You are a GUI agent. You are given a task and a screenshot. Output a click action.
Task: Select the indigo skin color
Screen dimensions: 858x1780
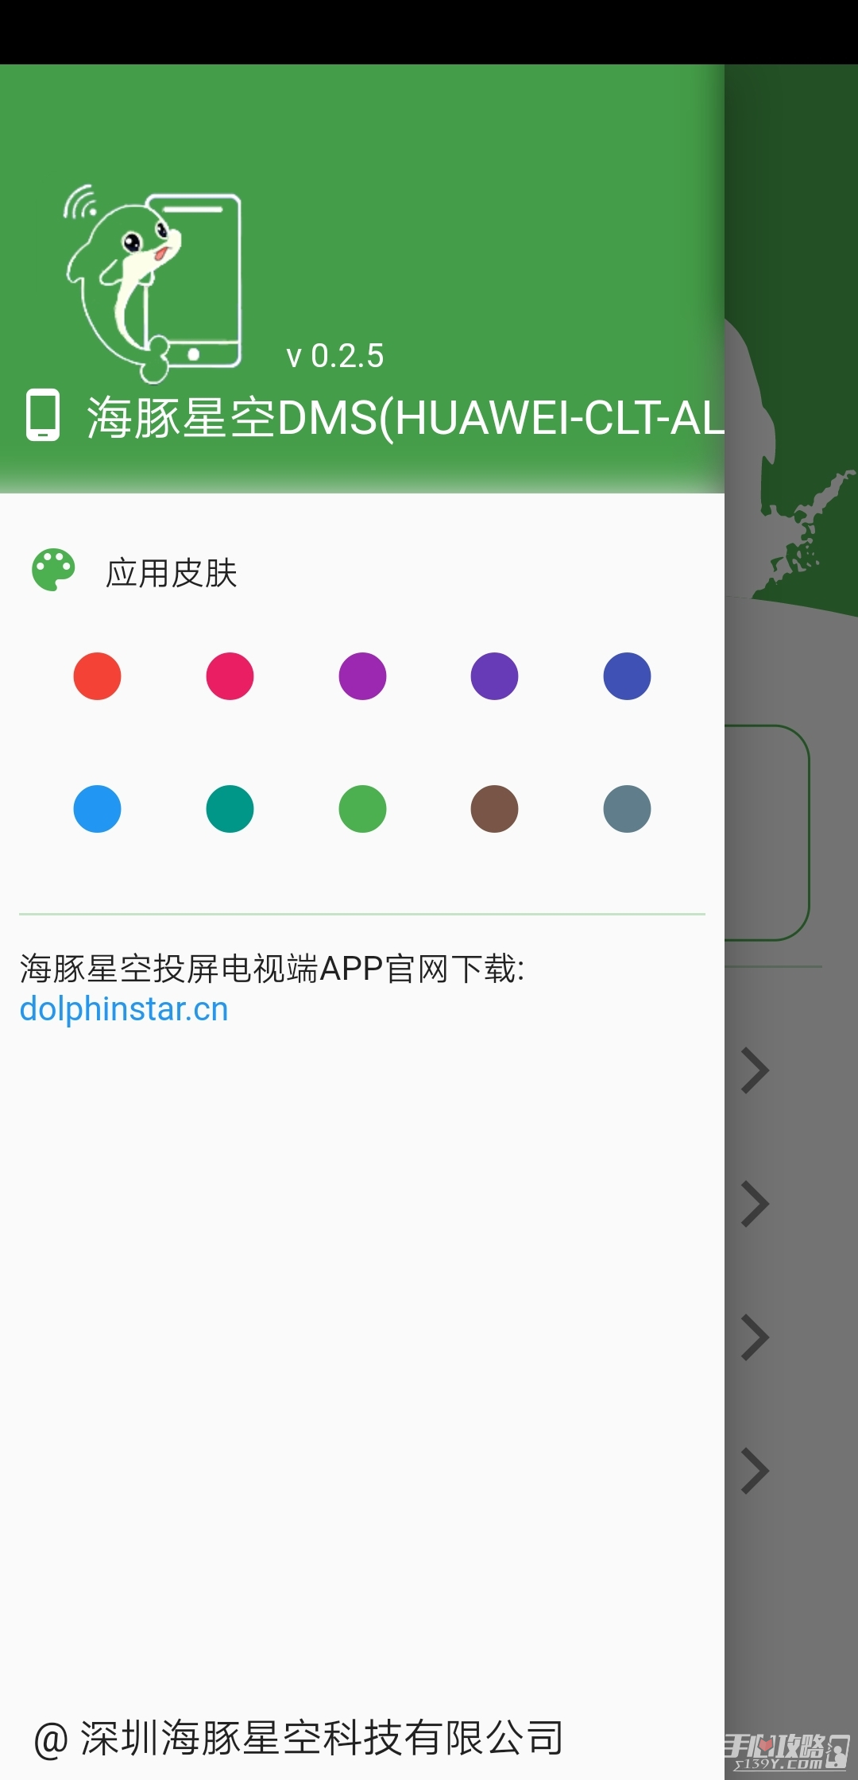pyautogui.click(x=627, y=676)
